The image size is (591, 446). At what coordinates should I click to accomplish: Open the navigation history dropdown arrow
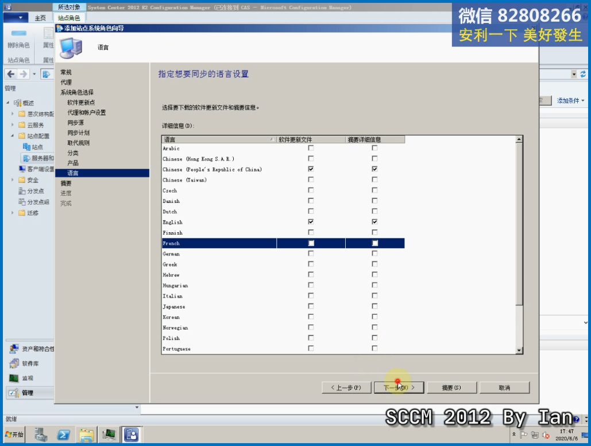click(x=34, y=74)
